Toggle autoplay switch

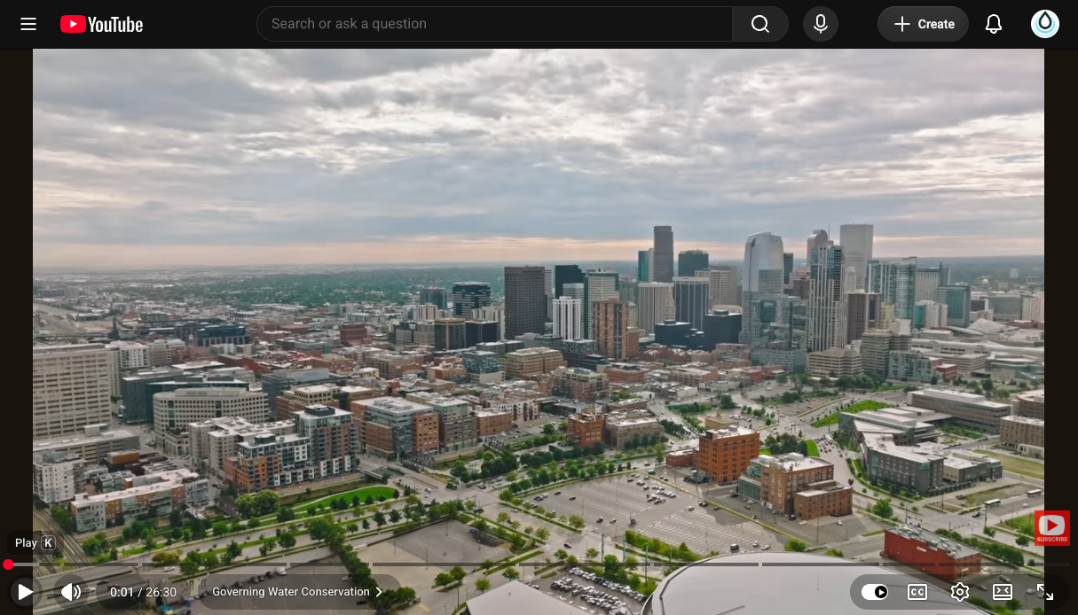[x=875, y=592]
